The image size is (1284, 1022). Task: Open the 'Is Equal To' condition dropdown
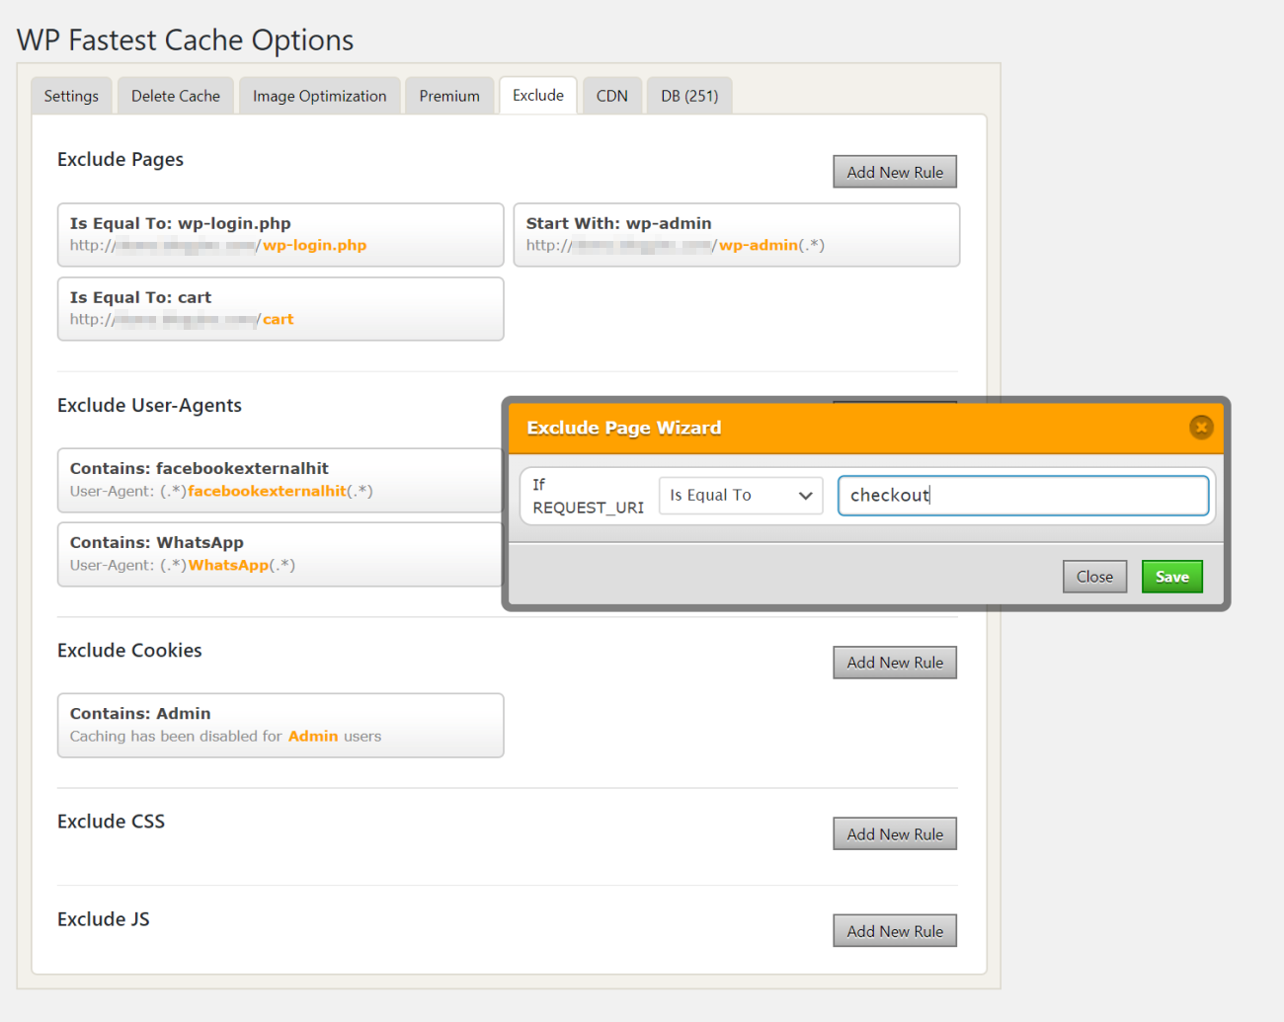pyautogui.click(x=740, y=496)
